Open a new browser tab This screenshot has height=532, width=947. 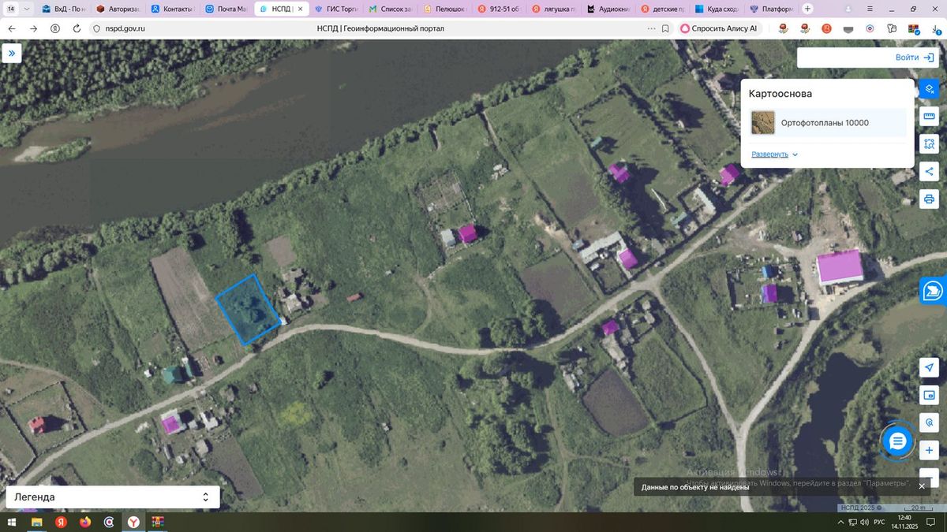807,9
